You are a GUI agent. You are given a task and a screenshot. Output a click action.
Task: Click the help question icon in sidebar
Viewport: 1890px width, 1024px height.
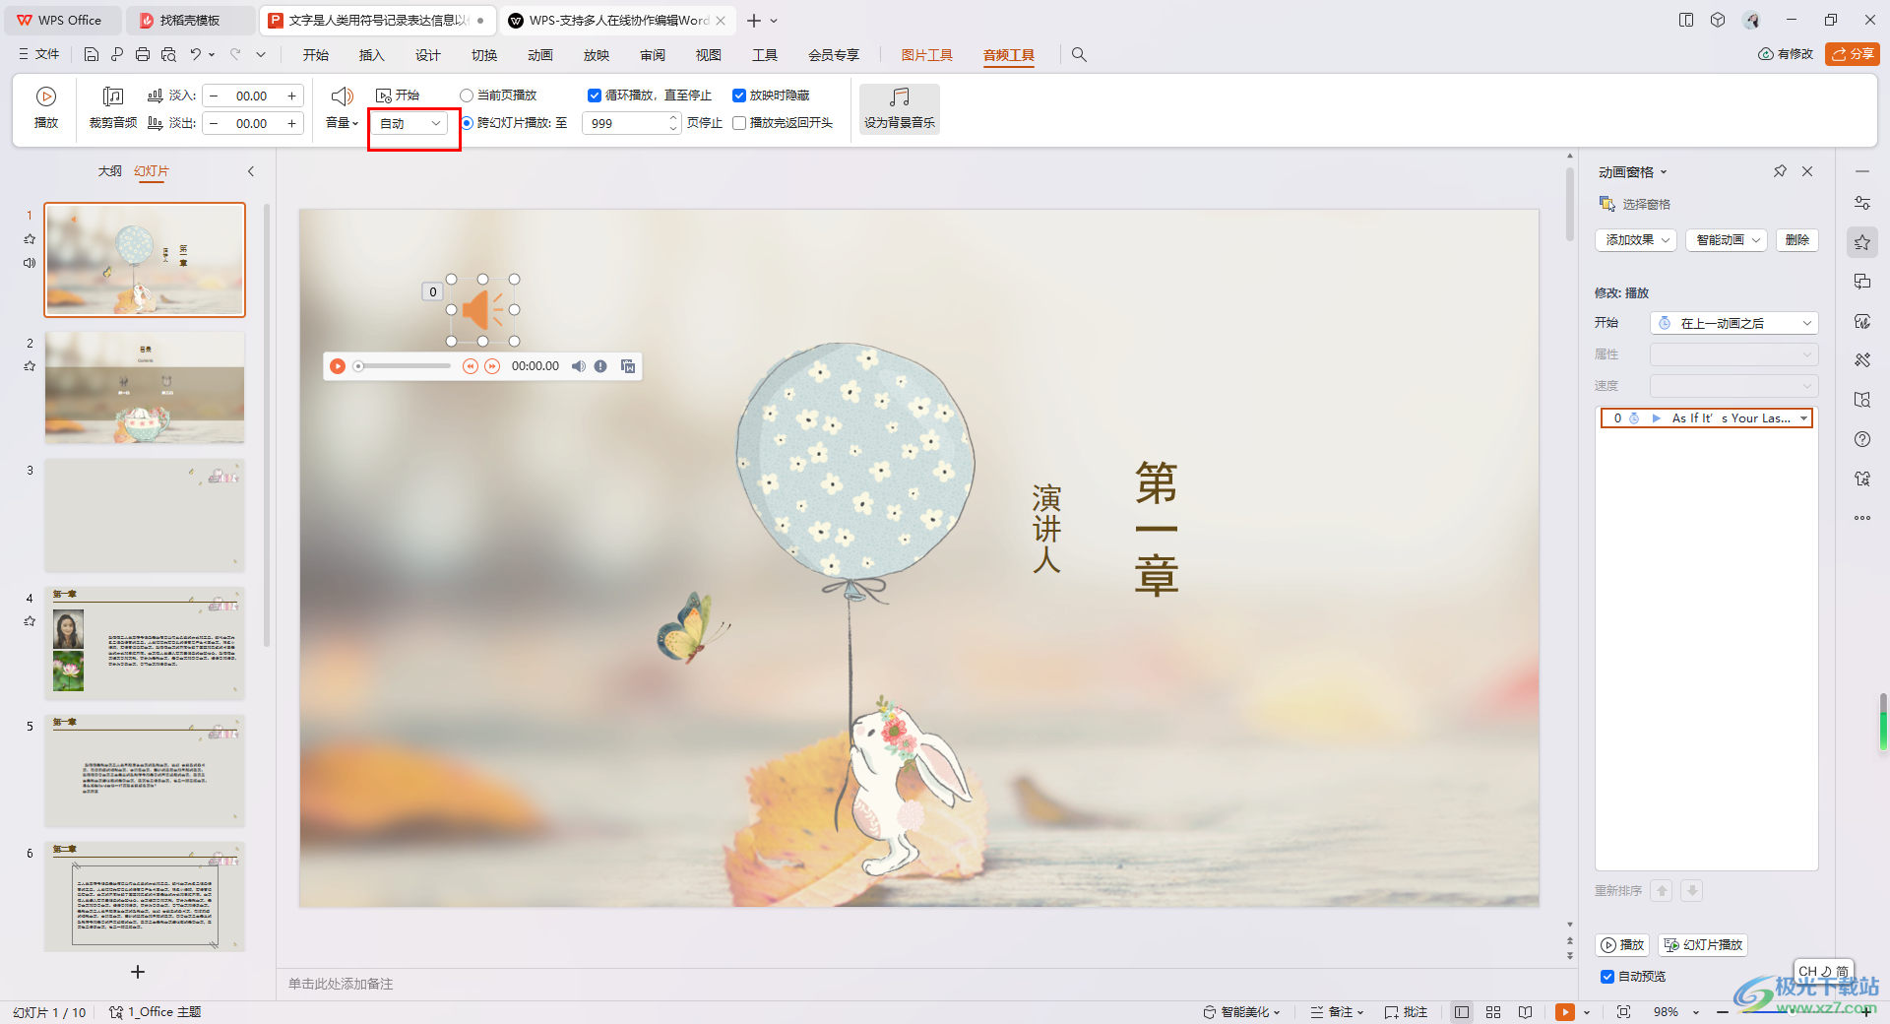coord(1862,439)
